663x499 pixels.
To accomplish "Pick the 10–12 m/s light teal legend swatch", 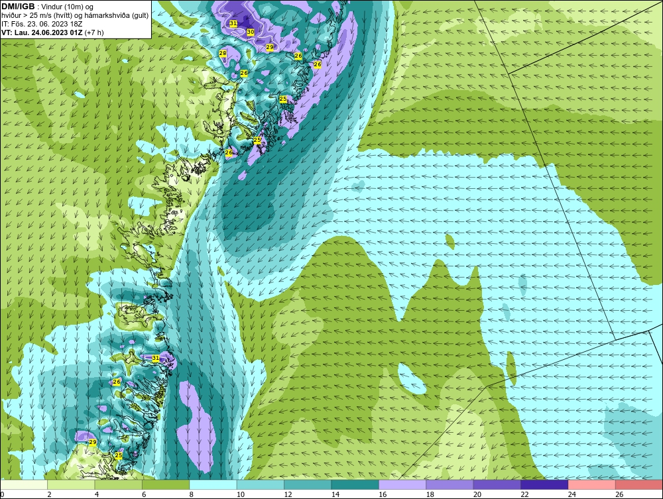I will (261, 484).
